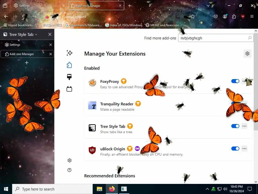Viewport: 258px width, 194px height.
Task: Open the Windows notification center
Action: [250, 189]
